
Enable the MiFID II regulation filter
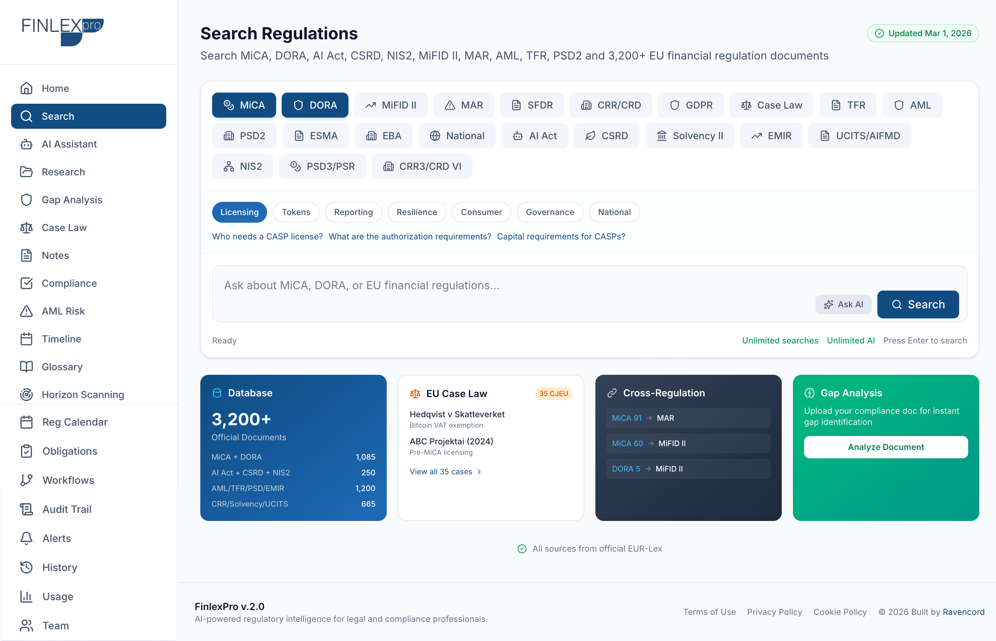(x=391, y=105)
